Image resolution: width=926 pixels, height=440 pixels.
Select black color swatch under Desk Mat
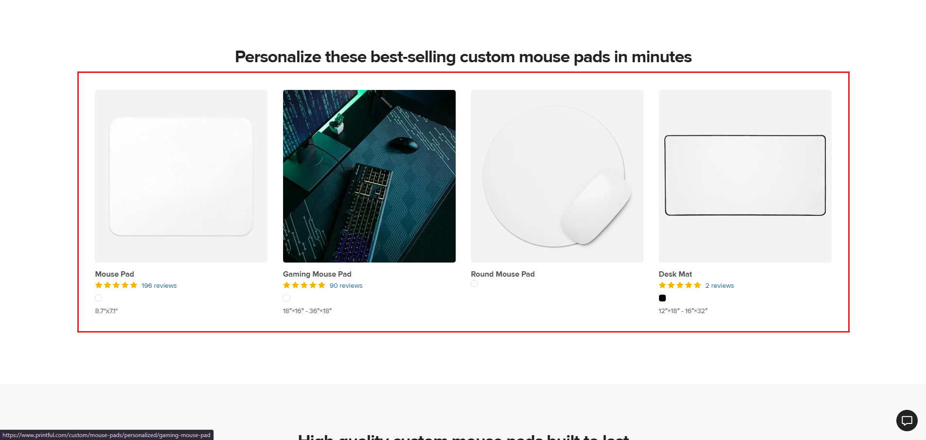(662, 298)
